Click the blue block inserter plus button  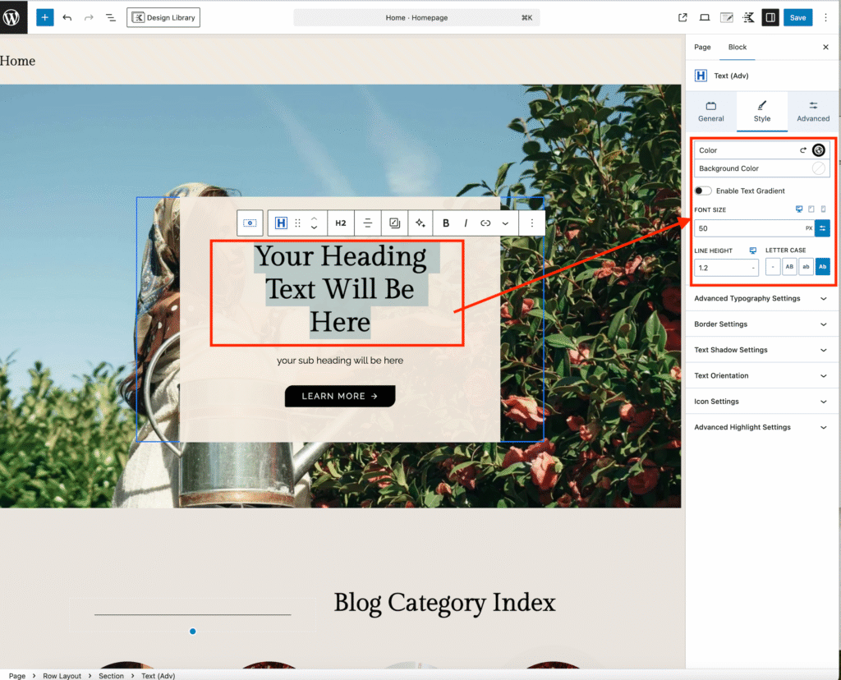[x=44, y=17]
